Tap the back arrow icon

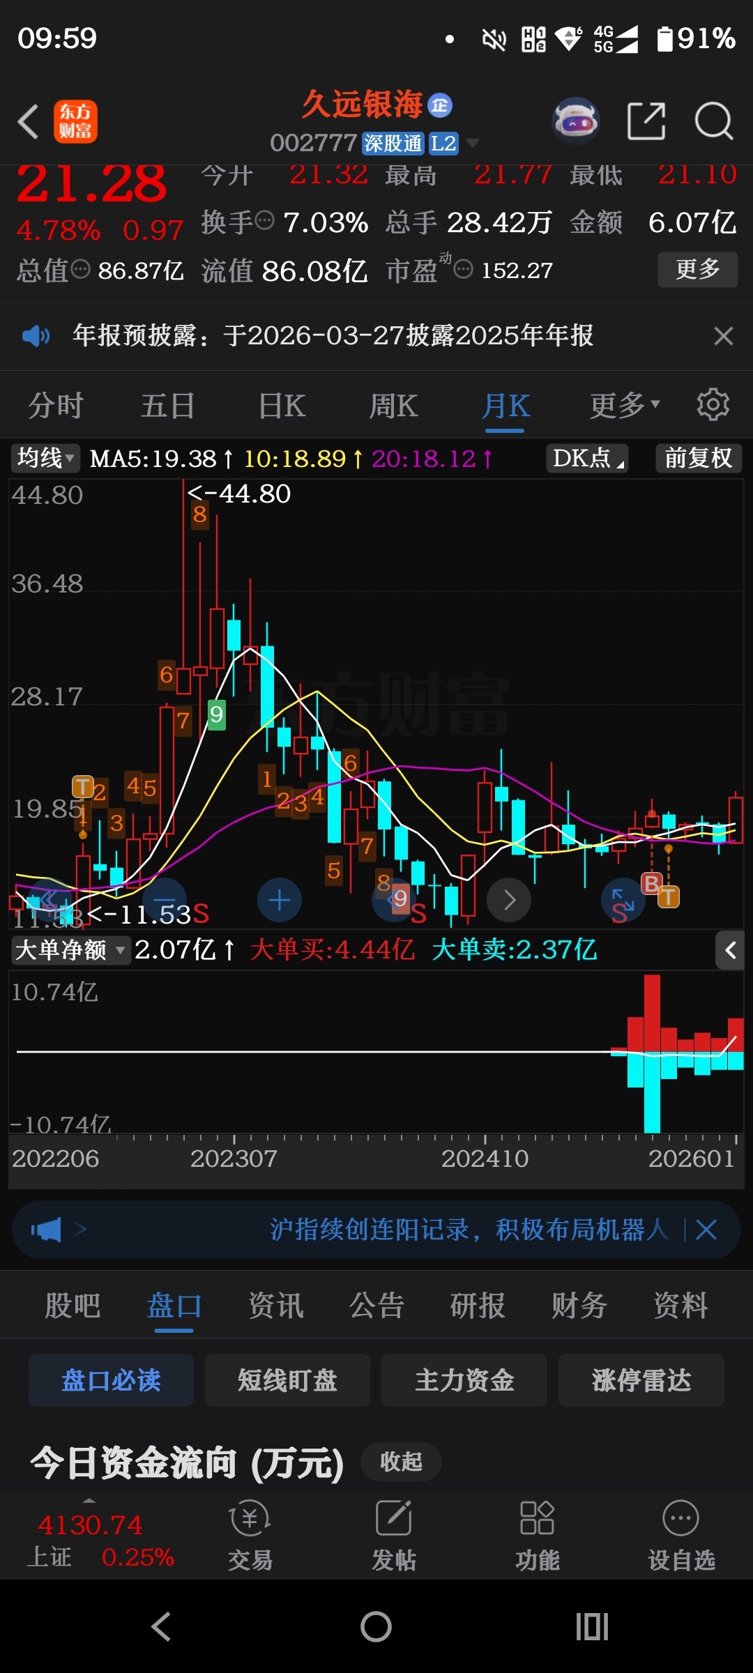click(28, 122)
